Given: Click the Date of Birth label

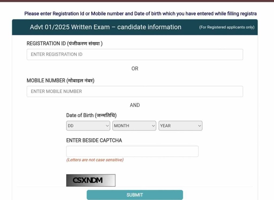Looking at the screenshot, I should tap(92, 115).
